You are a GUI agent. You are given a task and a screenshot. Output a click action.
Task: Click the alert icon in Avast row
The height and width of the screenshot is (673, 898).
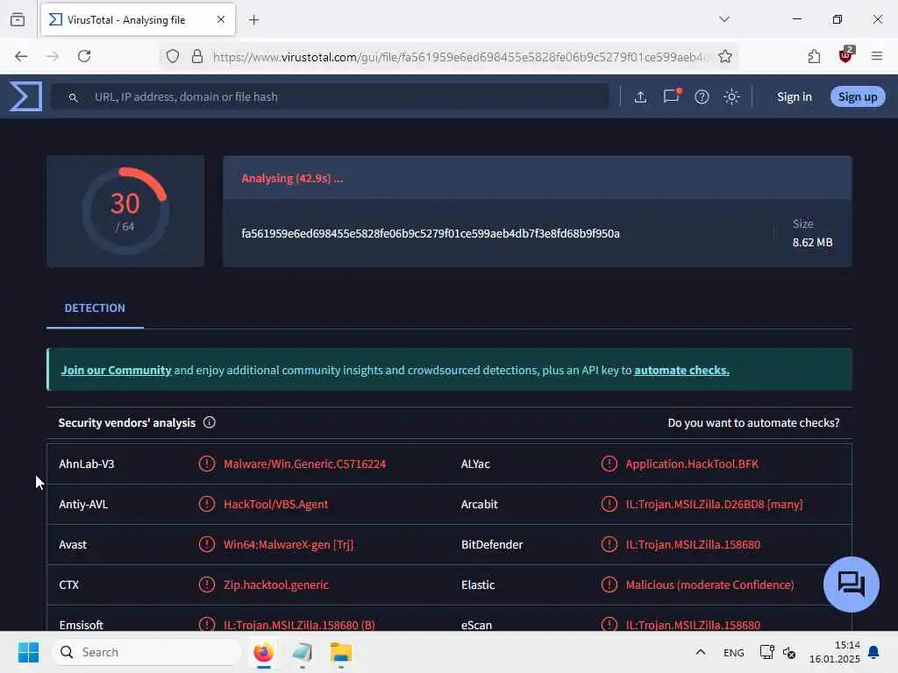click(207, 544)
